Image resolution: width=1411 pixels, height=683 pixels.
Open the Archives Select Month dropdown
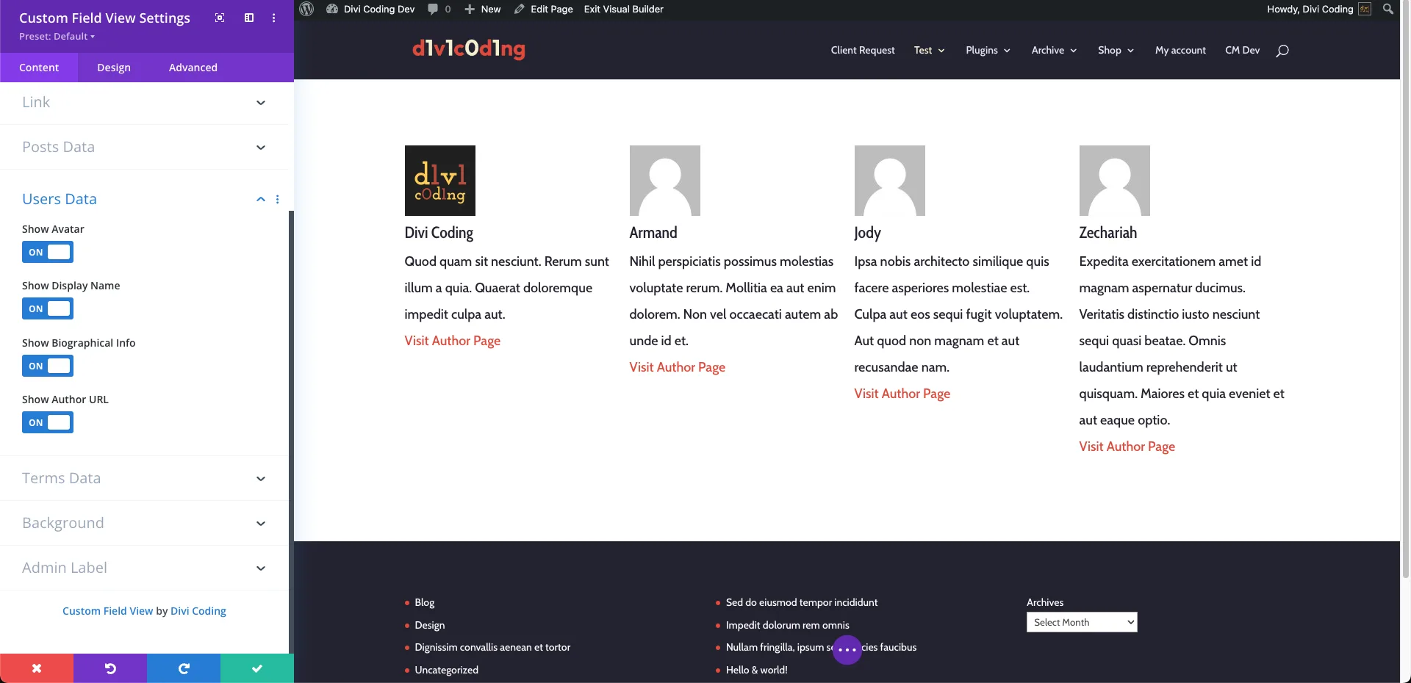tap(1081, 622)
